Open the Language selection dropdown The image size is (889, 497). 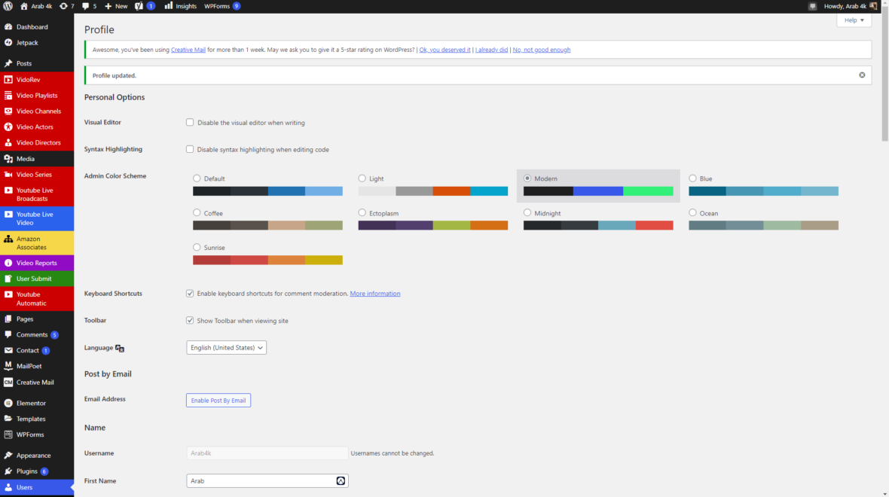pyautogui.click(x=226, y=347)
